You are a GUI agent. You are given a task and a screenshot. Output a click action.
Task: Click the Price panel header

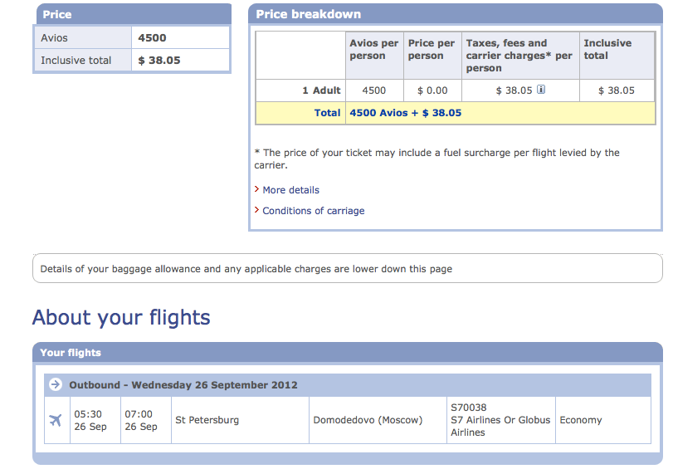click(x=134, y=14)
